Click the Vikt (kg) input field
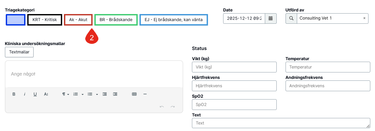Viewport: 375px width, 131px height. click(x=234, y=67)
